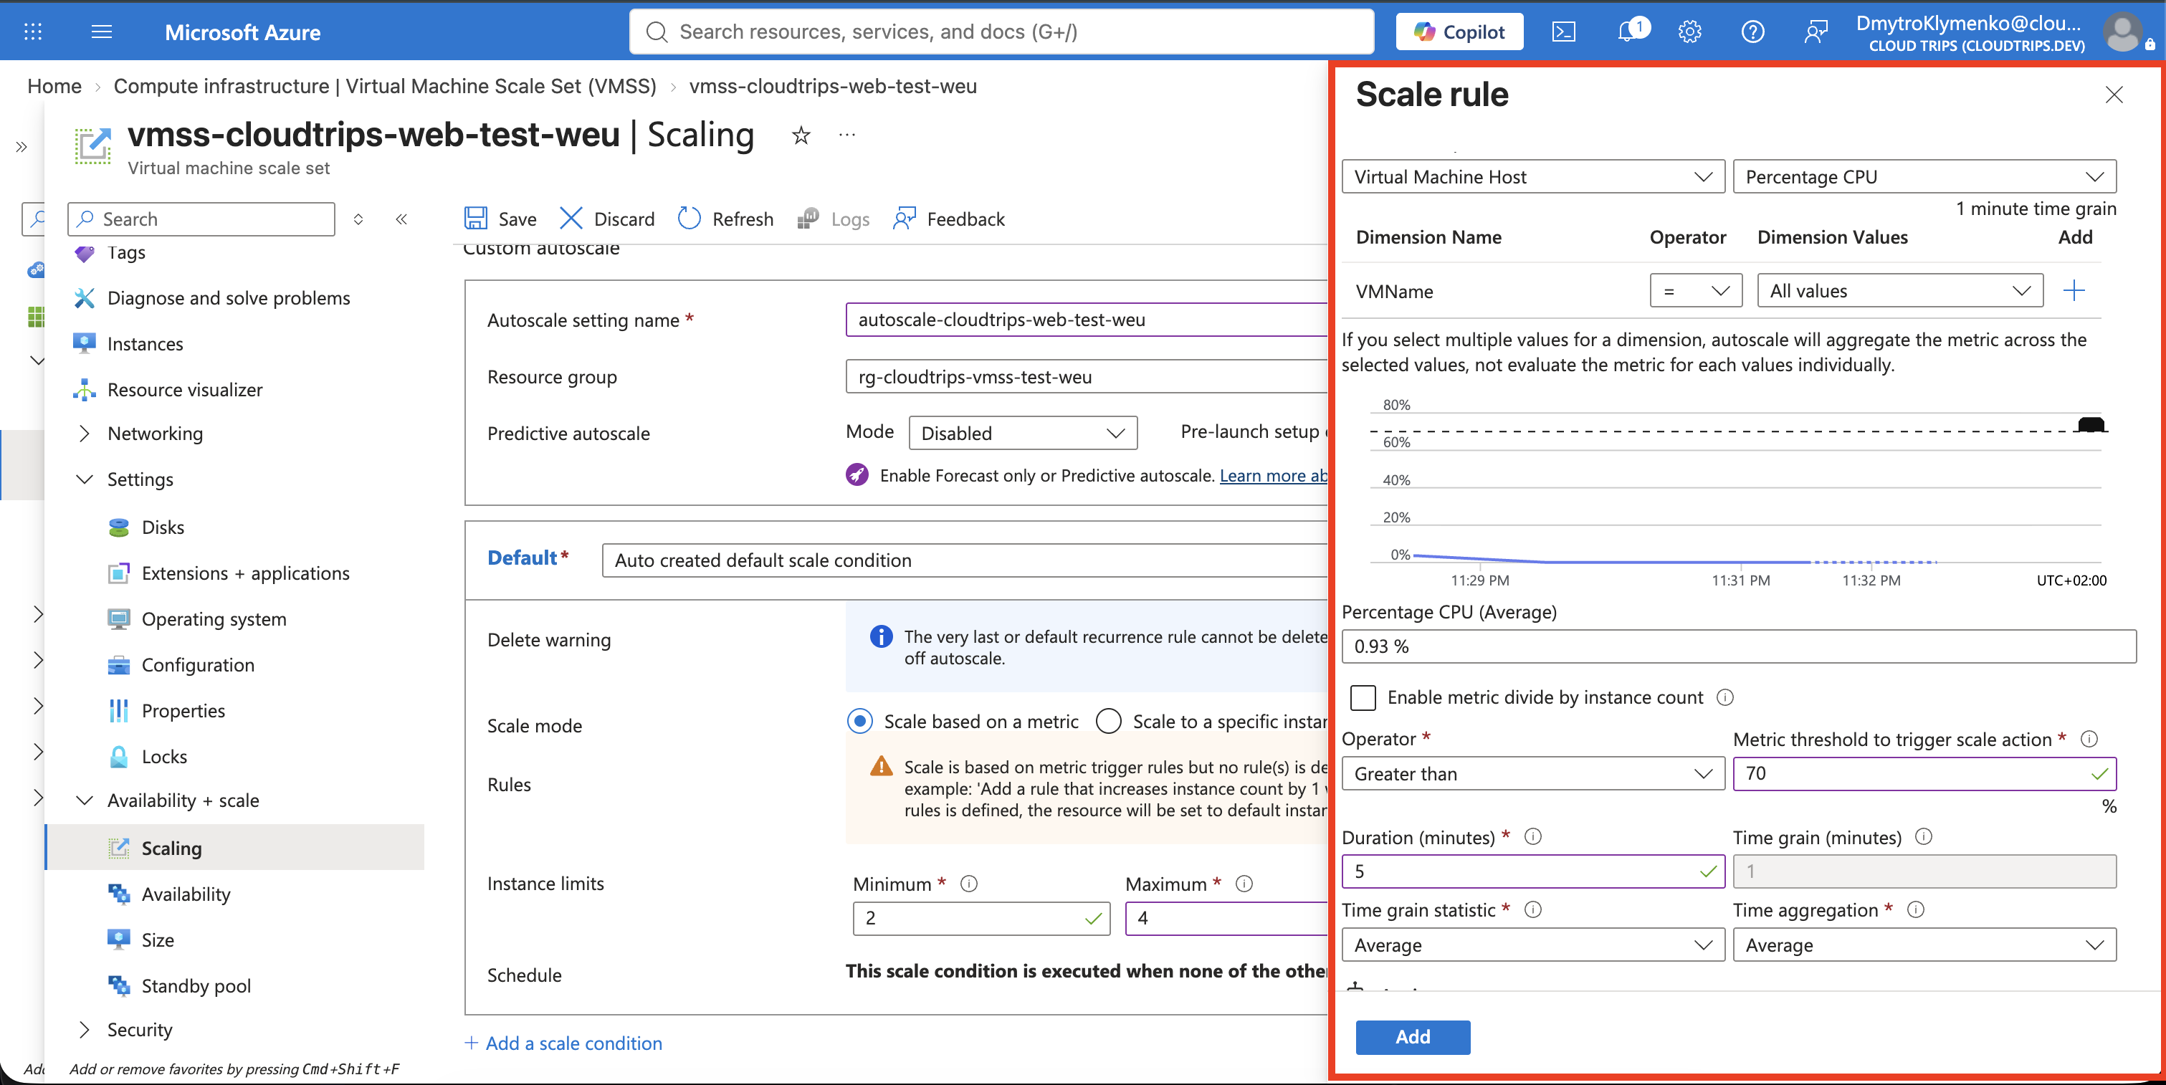Open portal settings gear
The image size is (2166, 1085).
coord(1689,32)
